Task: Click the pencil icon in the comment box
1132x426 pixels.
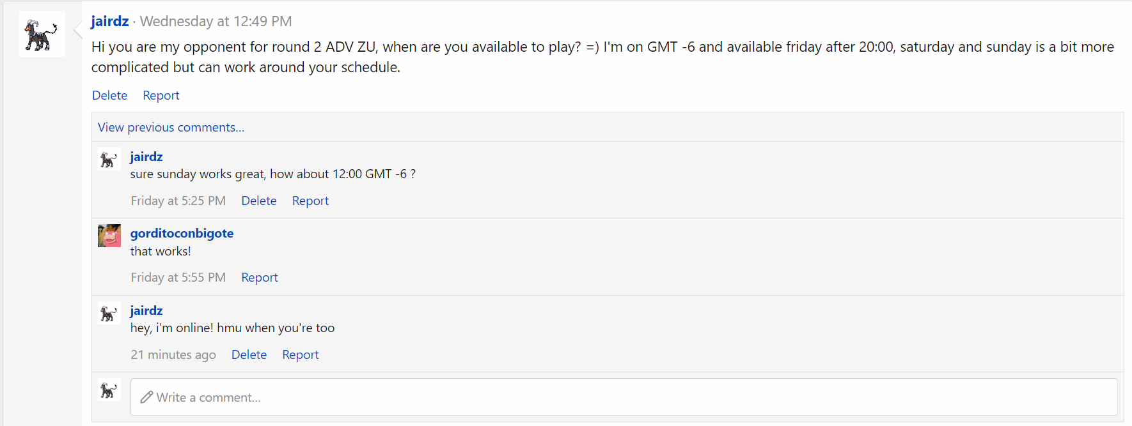Action: [x=146, y=397]
